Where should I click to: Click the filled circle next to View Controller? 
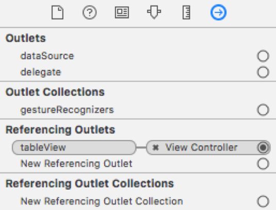[263, 147]
